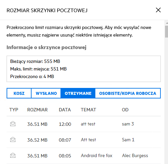Screen dimensions: 168x164
Task: Sort by the OD sender column
Action: click(x=125, y=110)
